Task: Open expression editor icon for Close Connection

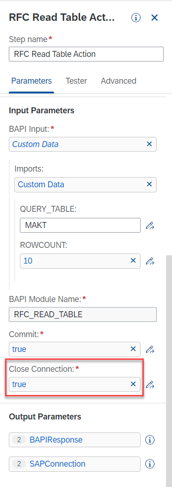Action: click(x=150, y=385)
